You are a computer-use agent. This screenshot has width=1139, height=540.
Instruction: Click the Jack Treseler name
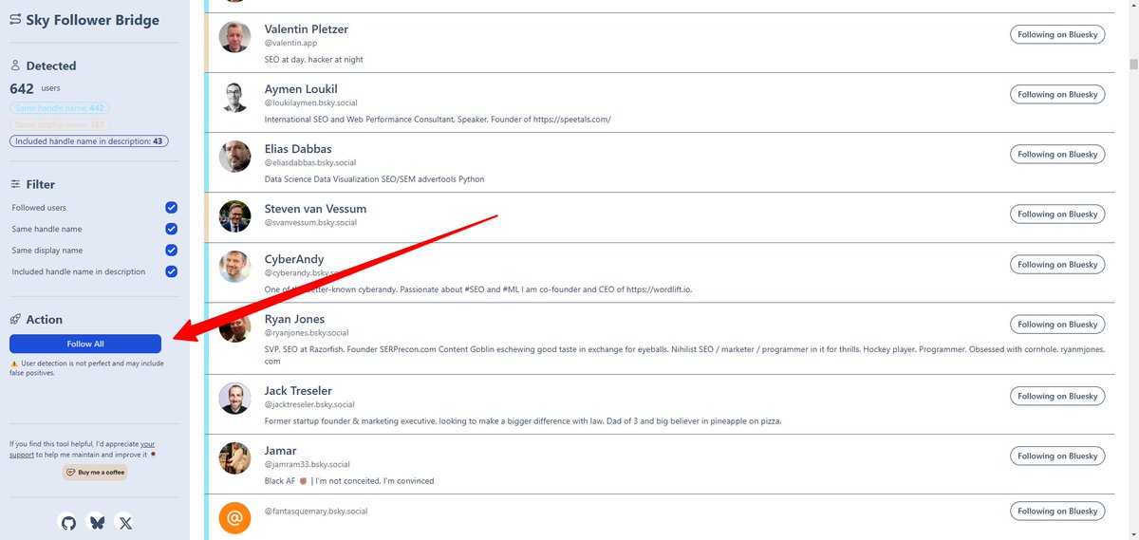point(298,391)
